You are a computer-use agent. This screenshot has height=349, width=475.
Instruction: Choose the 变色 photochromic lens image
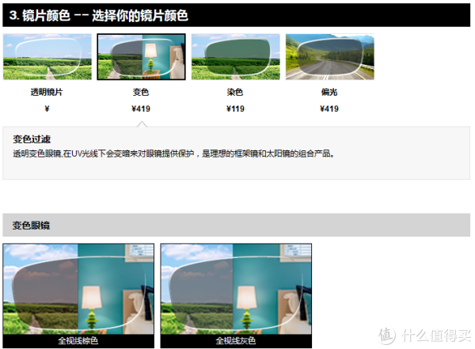(141, 57)
